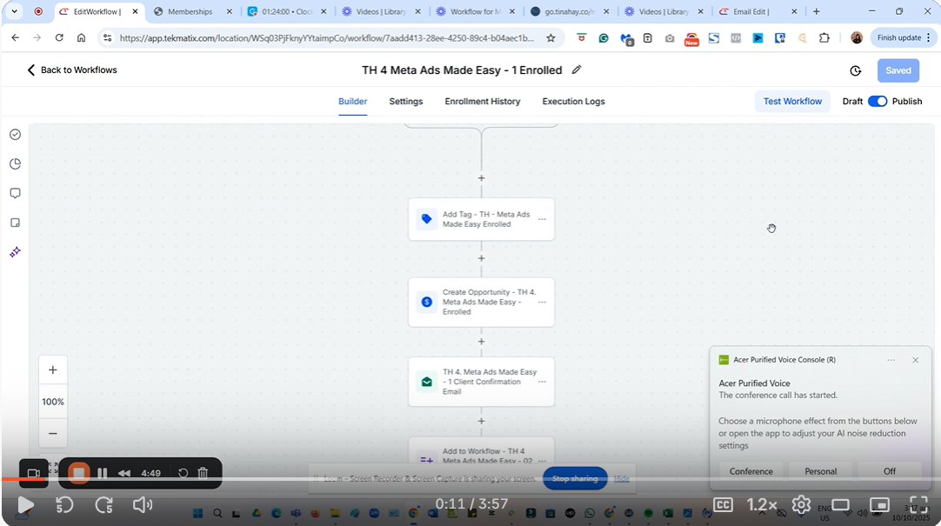Open comments sidebar icon
This screenshot has height=526, width=941.
[x=16, y=193]
